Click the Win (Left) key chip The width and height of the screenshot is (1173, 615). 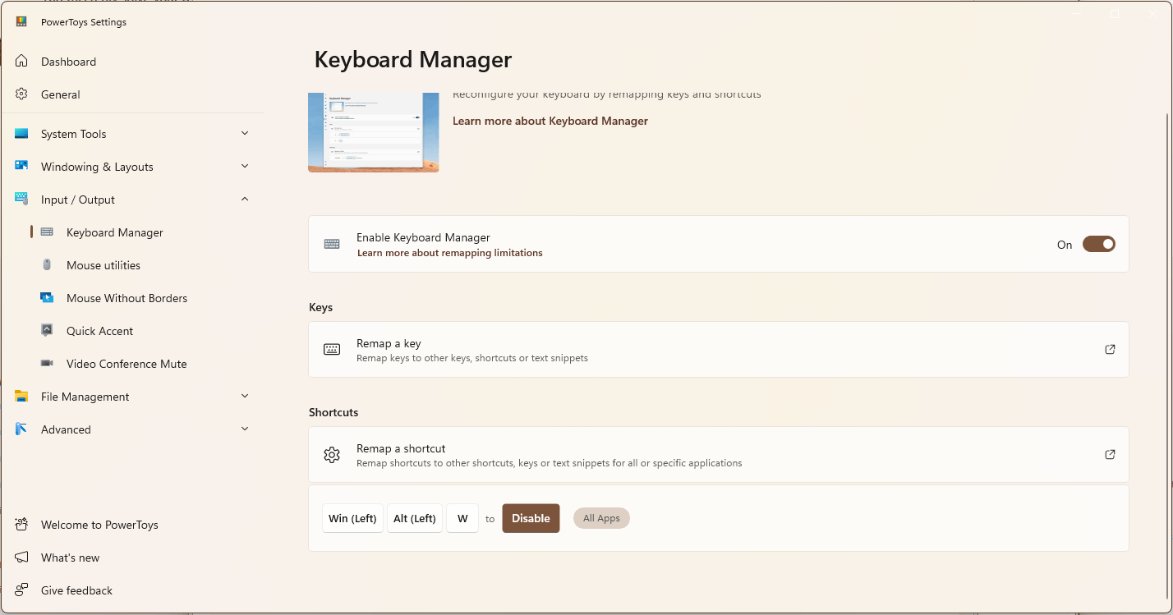point(352,518)
